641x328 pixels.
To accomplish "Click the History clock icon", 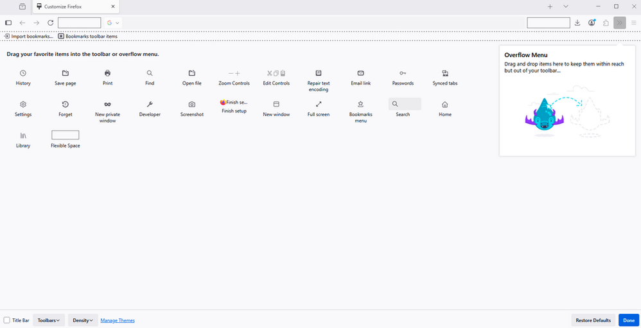I will coord(23,73).
